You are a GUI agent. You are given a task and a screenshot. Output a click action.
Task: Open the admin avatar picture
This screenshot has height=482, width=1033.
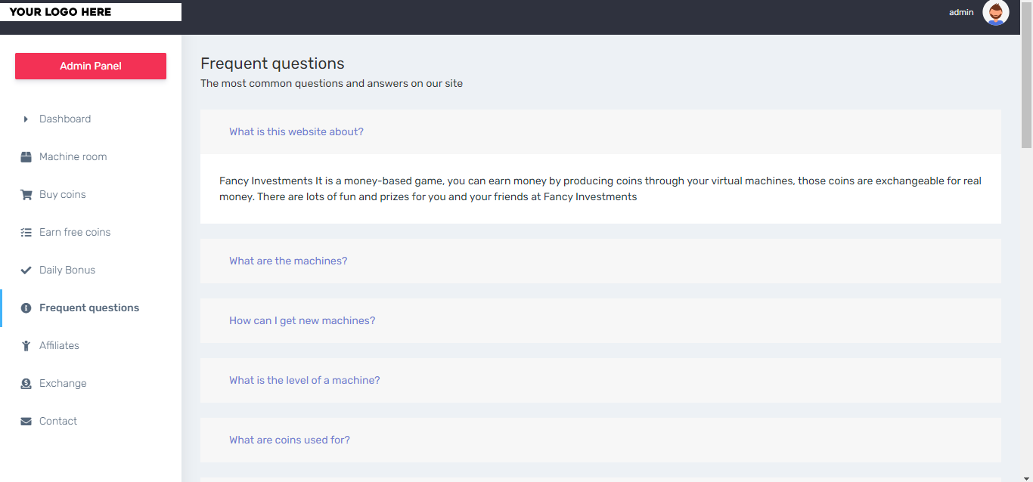[x=996, y=12]
